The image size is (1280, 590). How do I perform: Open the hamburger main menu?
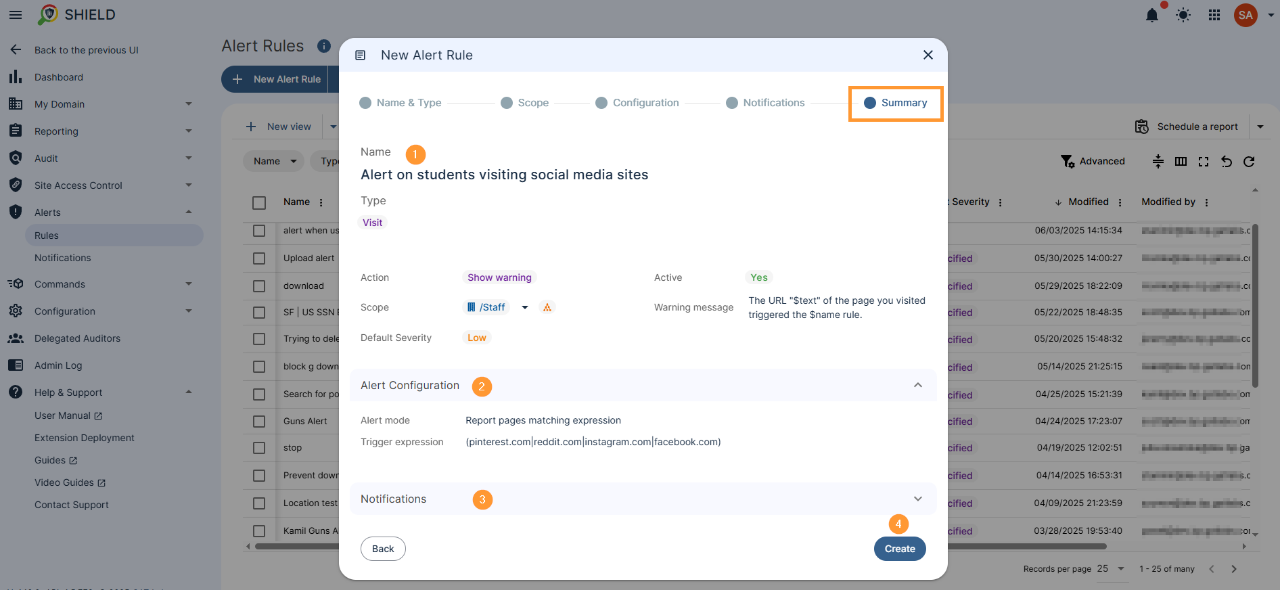(x=16, y=15)
